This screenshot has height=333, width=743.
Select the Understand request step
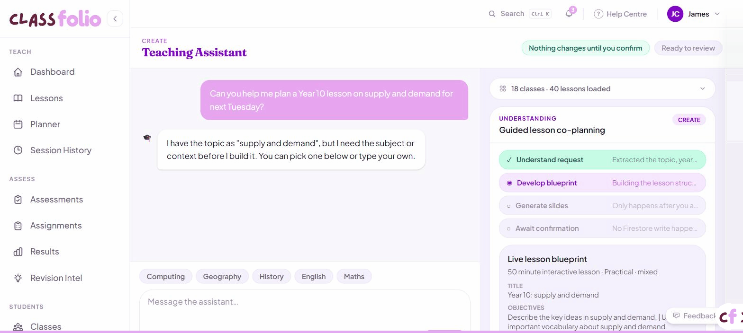tap(602, 160)
